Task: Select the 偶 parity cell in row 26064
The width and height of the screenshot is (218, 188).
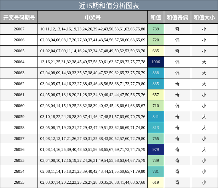Action: click(x=177, y=62)
